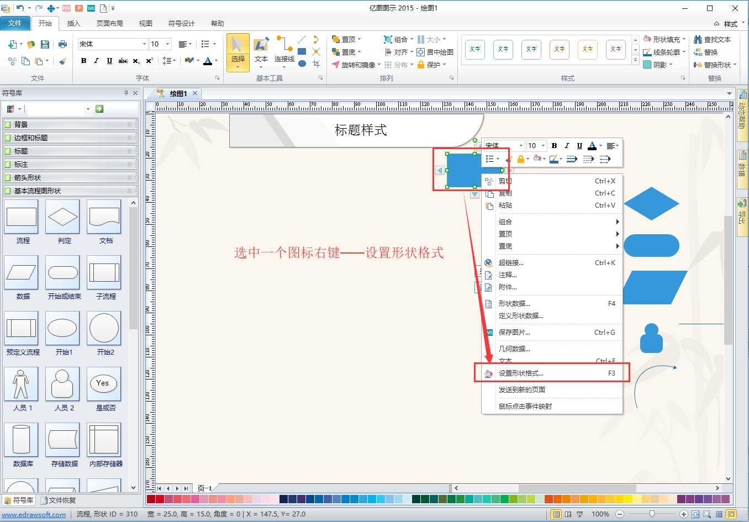Open the 文件 File menu tab
Viewport: 749px width, 522px height.
tap(15, 23)
